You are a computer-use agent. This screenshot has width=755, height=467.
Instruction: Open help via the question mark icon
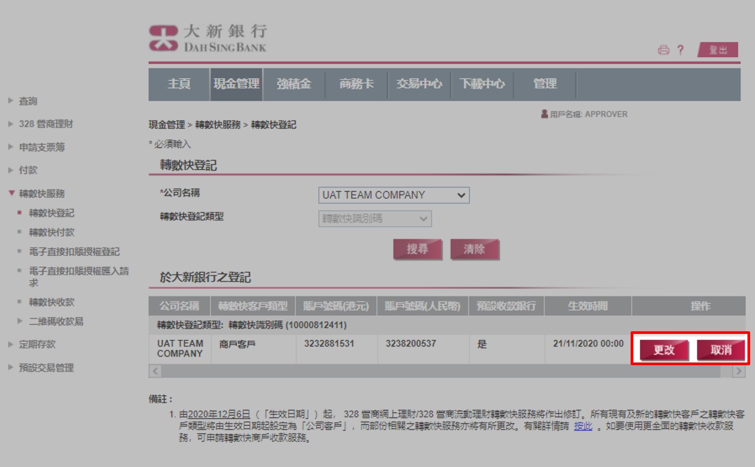pyautogui.click(x=681, y=50)
